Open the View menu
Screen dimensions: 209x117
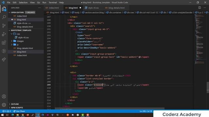coord(32,3)
